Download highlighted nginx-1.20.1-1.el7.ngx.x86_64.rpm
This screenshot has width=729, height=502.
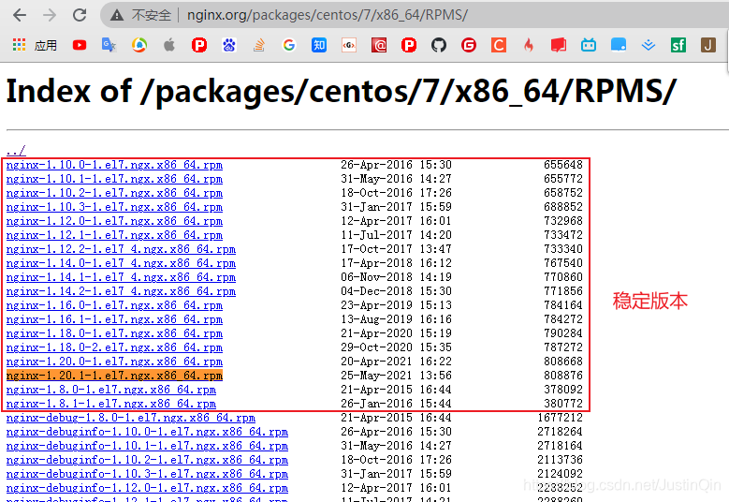pyautogui.click(x=114, y=376)
